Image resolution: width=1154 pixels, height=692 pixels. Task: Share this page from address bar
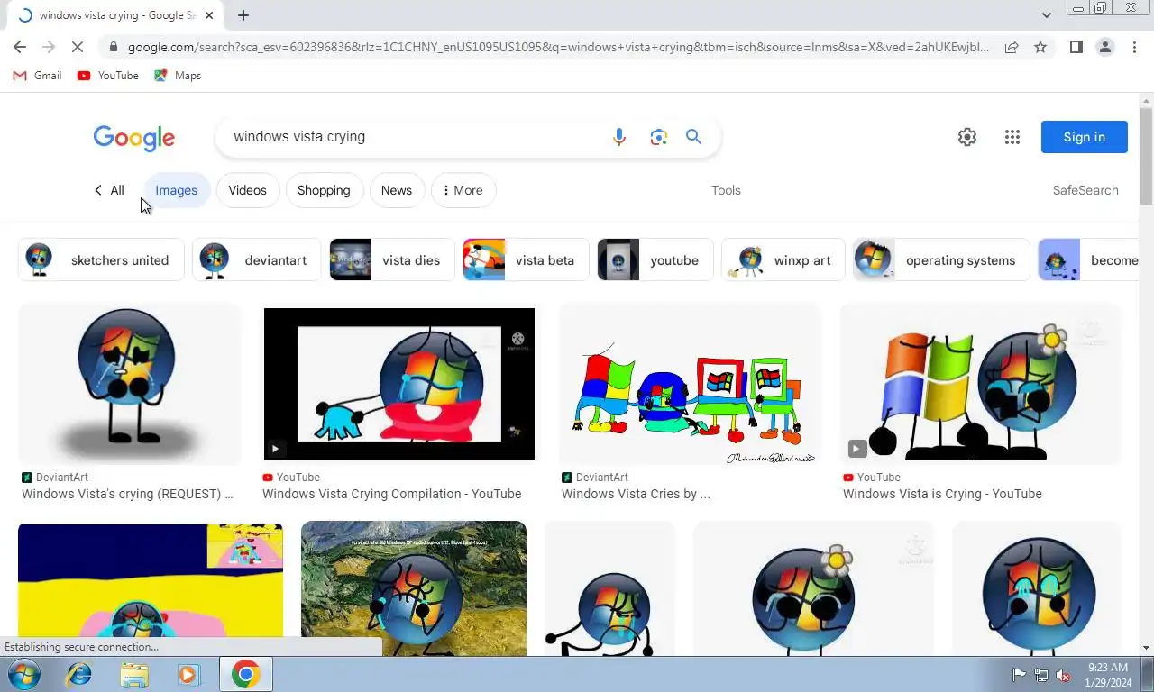point(1012,47)
